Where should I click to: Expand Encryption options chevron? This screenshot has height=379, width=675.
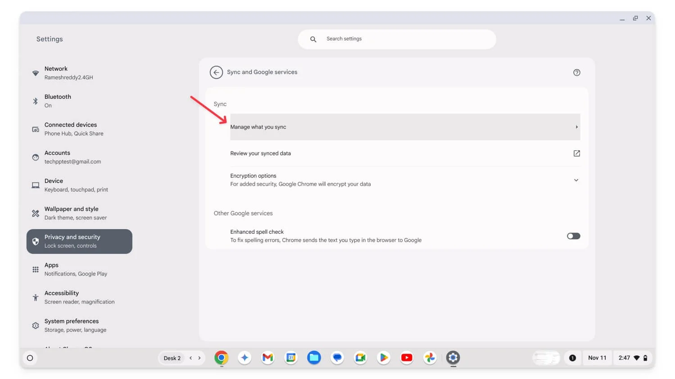[576, 180]
